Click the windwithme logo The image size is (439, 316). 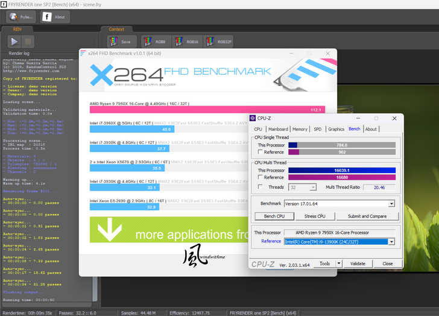pos(204,255)
